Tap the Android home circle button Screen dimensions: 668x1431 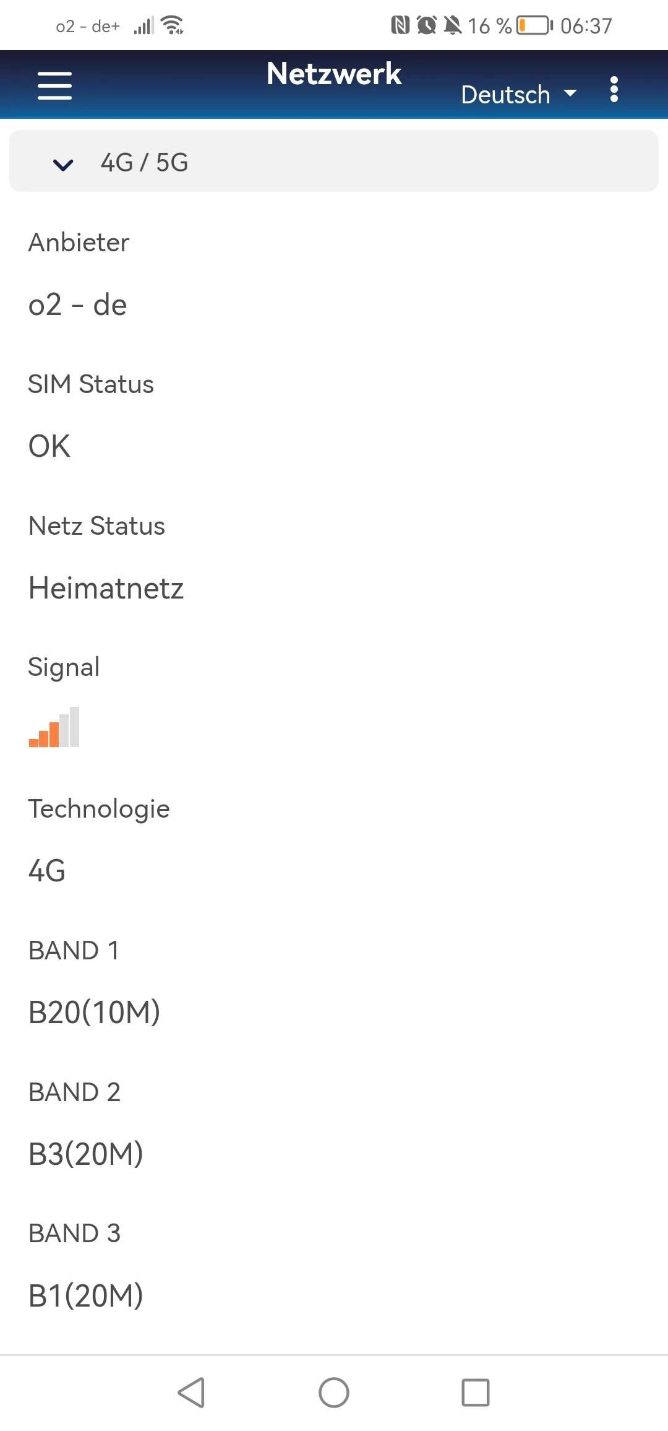tap(334, 1393)
